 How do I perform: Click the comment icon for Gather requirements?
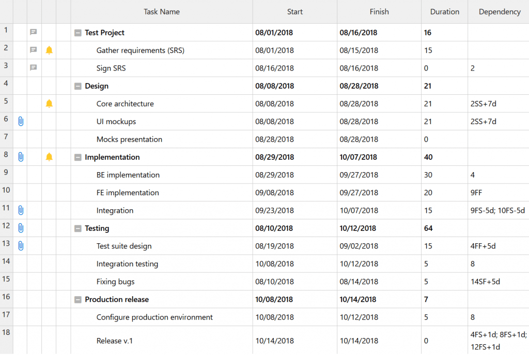coord(34,50)
